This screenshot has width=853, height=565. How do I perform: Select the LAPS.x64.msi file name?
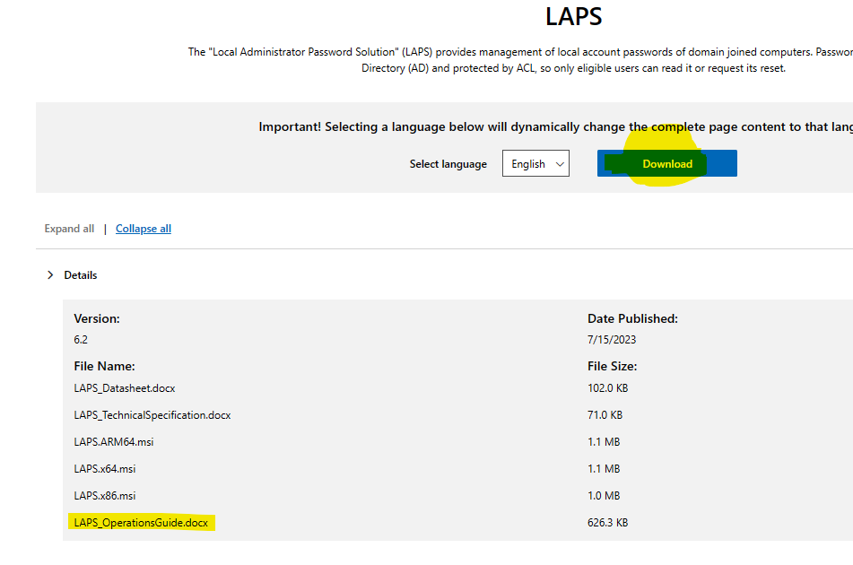(105, 469)
